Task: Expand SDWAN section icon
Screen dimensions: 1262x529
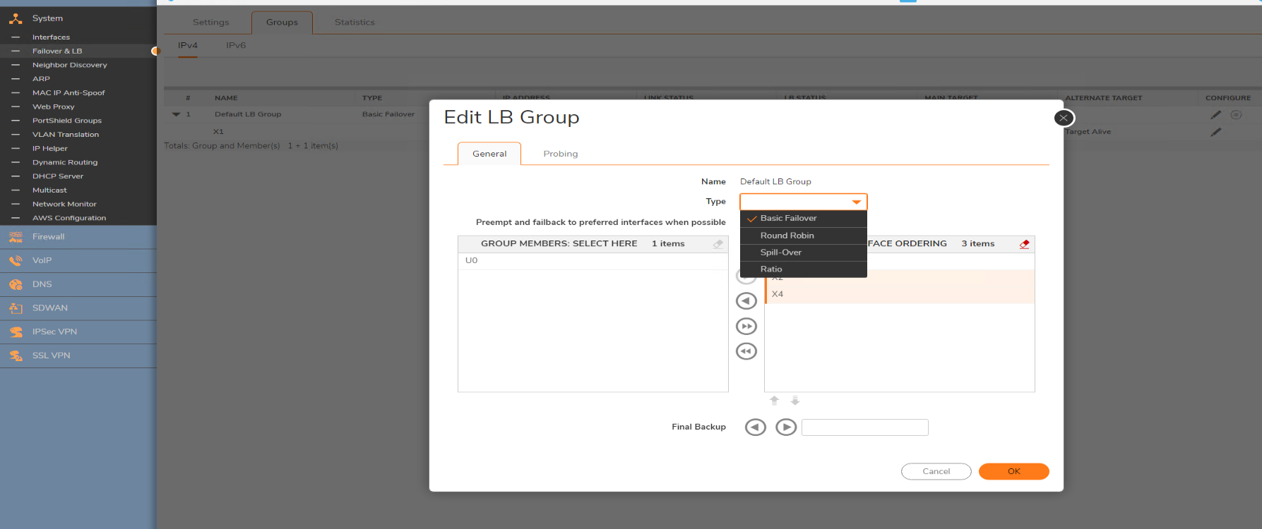Action: 16,308
